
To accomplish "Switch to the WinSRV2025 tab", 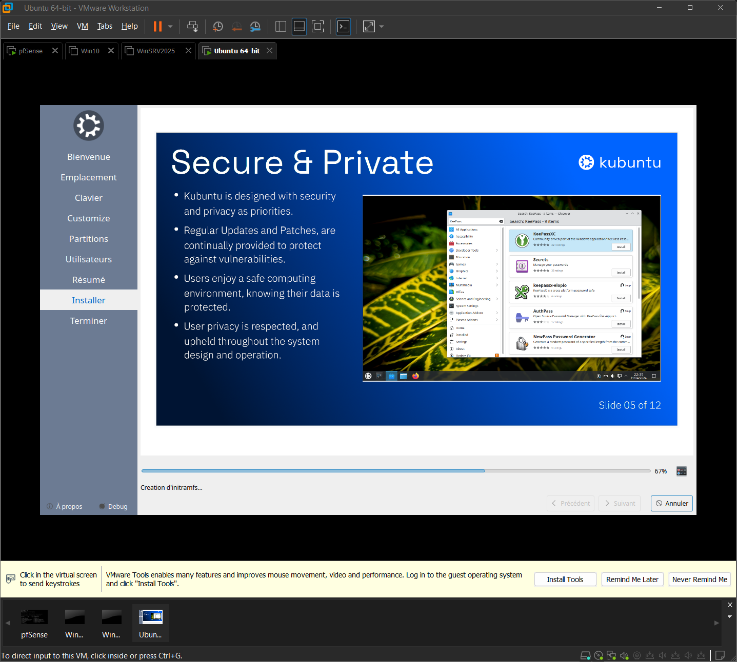I will click(155, 51).
